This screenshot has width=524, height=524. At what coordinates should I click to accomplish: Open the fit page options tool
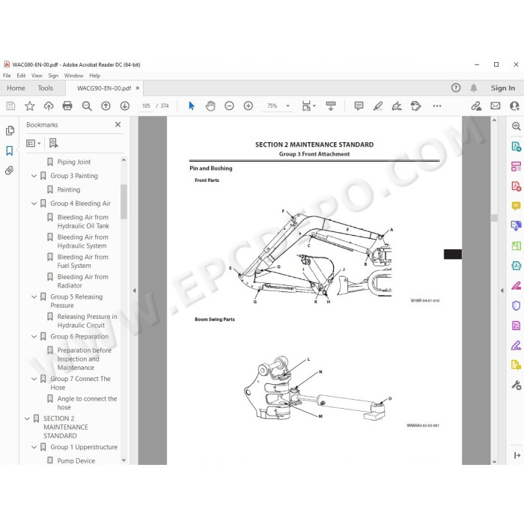(x=306, y=106)
